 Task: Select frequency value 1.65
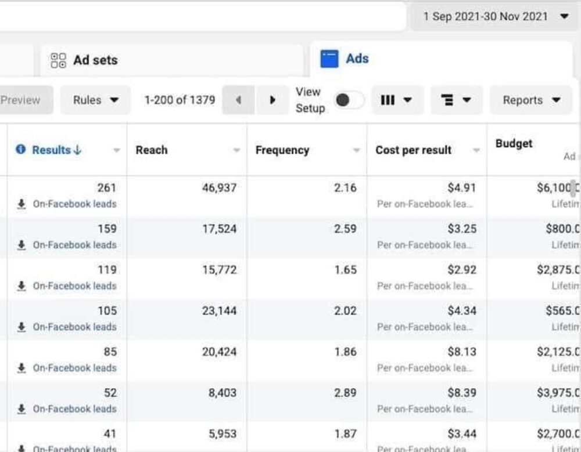[x=345, y=270]
